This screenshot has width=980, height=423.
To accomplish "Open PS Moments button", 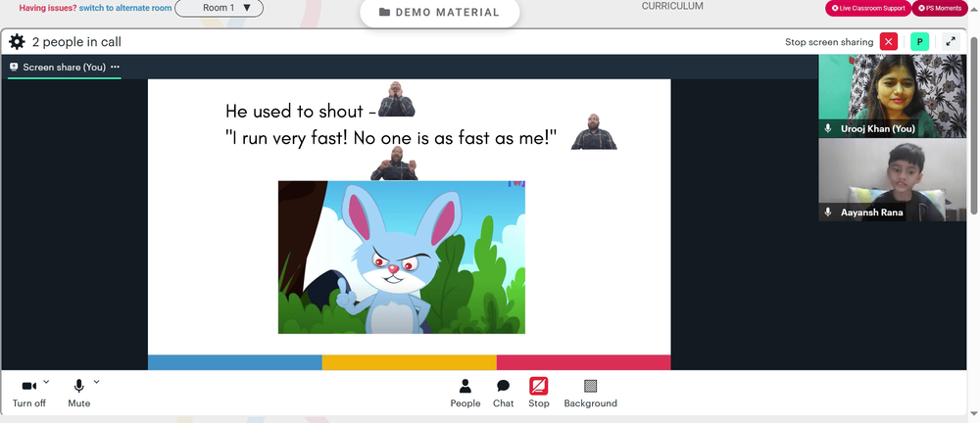I will tap(940, 8).
